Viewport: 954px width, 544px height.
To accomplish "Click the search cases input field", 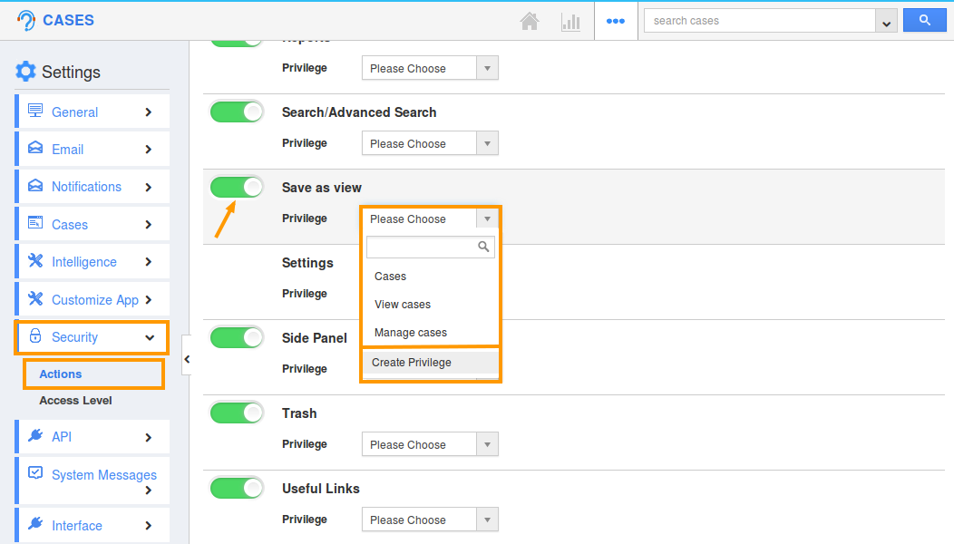I will click(x=758, y=21).
